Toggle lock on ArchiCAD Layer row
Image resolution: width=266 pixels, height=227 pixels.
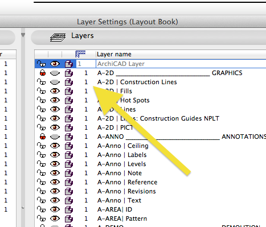coord(42,64)
